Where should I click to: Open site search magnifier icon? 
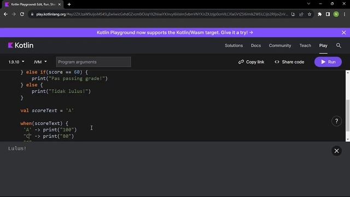(339, 45)
